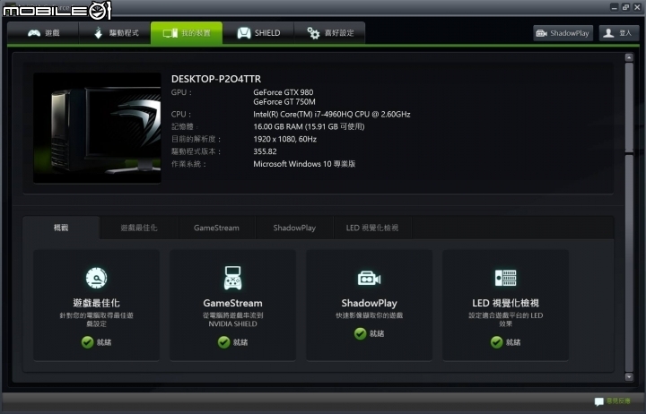Click the scrollbar down arrow
646x414 pixels.
(x=629, y=376)
